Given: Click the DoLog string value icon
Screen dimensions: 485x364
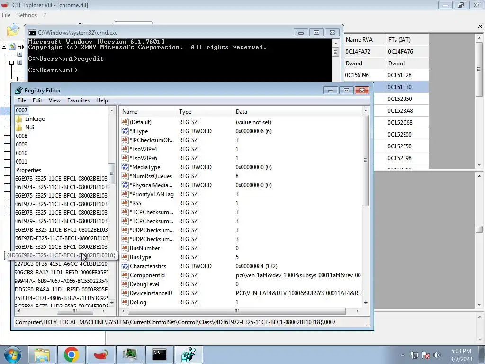Looking at the screenshot, I should [x=125, y=302].
